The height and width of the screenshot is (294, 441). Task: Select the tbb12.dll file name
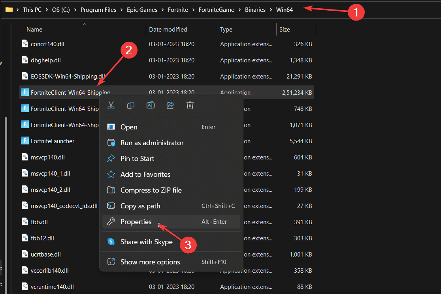coord(42,238)
